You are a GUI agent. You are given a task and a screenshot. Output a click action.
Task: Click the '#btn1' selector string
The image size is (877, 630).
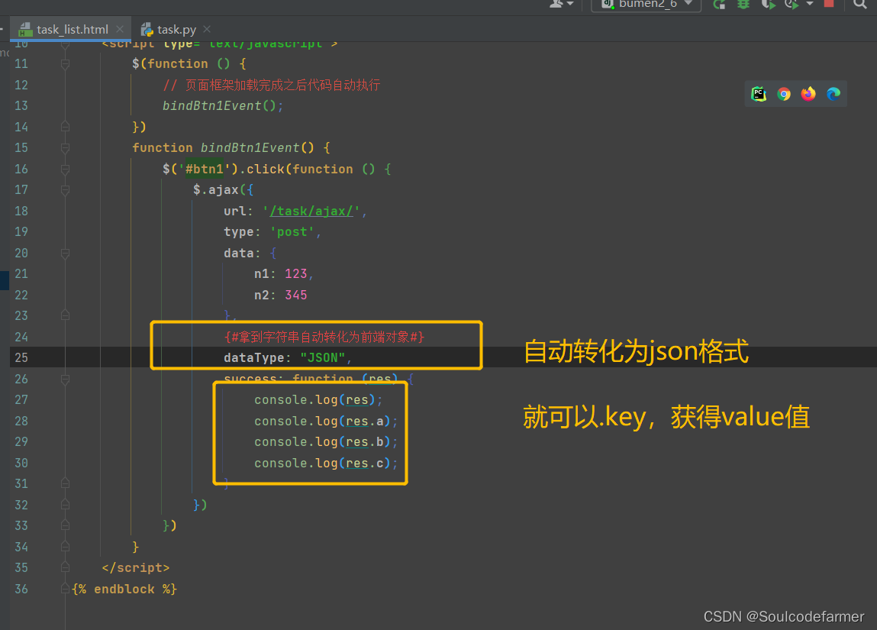[205, 169]
